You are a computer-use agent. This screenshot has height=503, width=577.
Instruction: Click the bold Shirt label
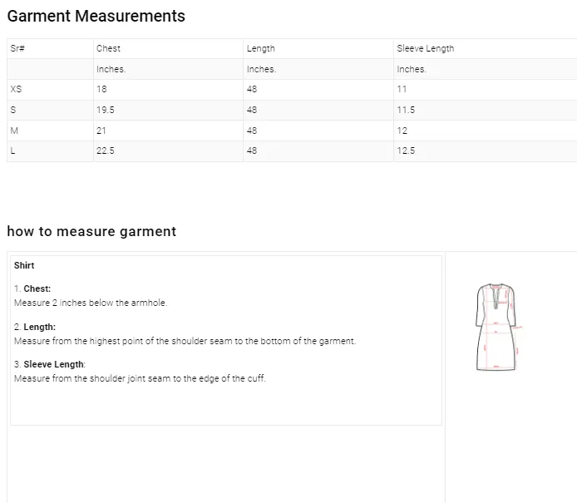coord(24,265)
